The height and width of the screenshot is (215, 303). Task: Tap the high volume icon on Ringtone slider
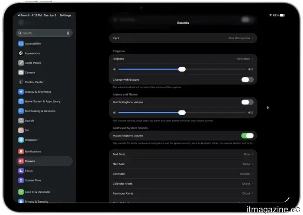(x=251, y=69)
